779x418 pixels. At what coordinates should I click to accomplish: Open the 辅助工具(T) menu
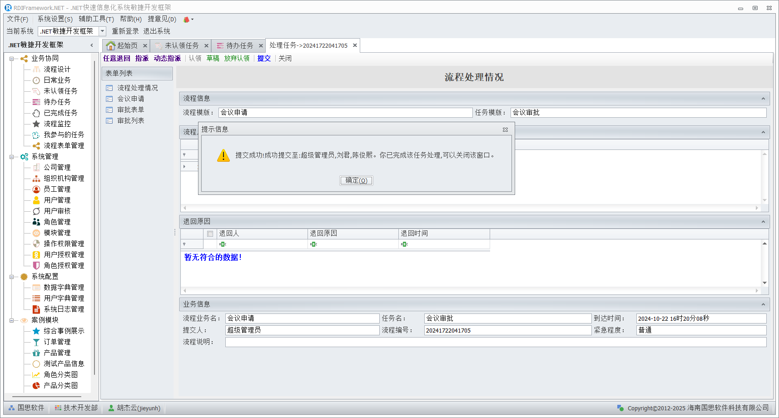[96, 19]
